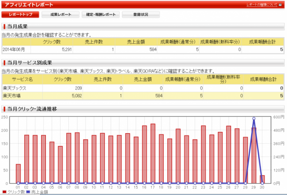Select the 登録状況 tab
The width and height of the screenshot is (287, 195).
click(141, 15)
